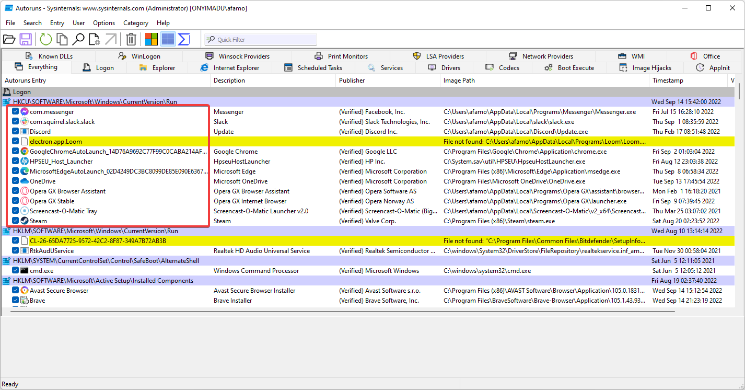
Task: Toggle the Hide Windows Entries icon
Action: [168, 39]
